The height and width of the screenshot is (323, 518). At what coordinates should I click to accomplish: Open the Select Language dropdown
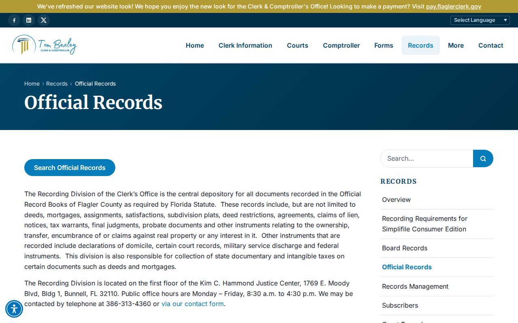480,20
